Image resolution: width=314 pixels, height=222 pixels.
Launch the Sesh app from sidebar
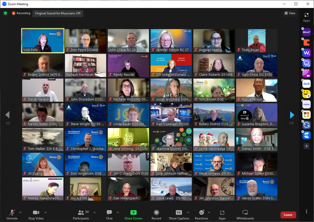[306, 83]
